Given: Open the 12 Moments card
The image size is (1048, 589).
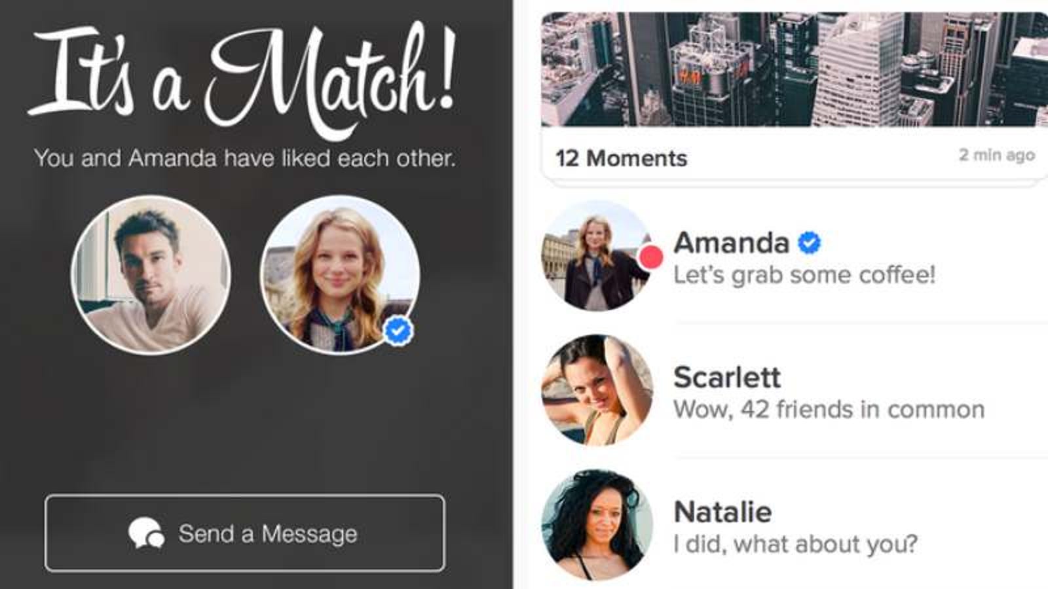Looking at the screenshot, I should (x=795, y=96).
